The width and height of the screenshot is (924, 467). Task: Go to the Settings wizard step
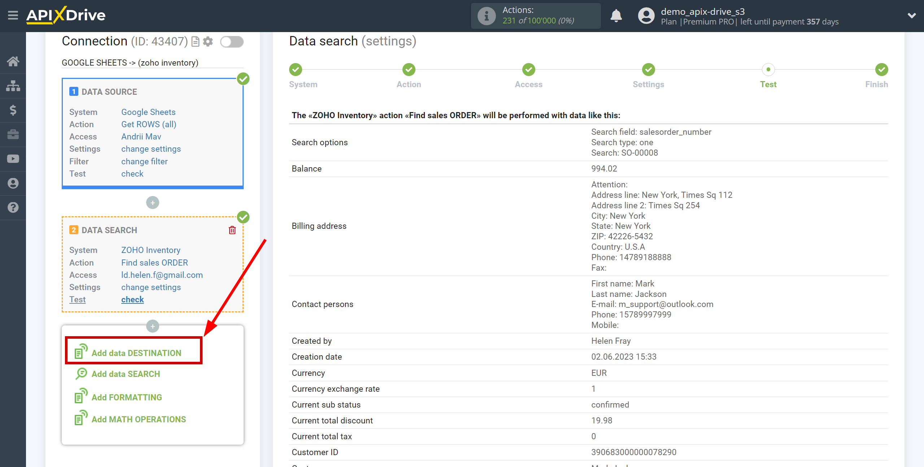pyautogui.click(x=648, y=70)
